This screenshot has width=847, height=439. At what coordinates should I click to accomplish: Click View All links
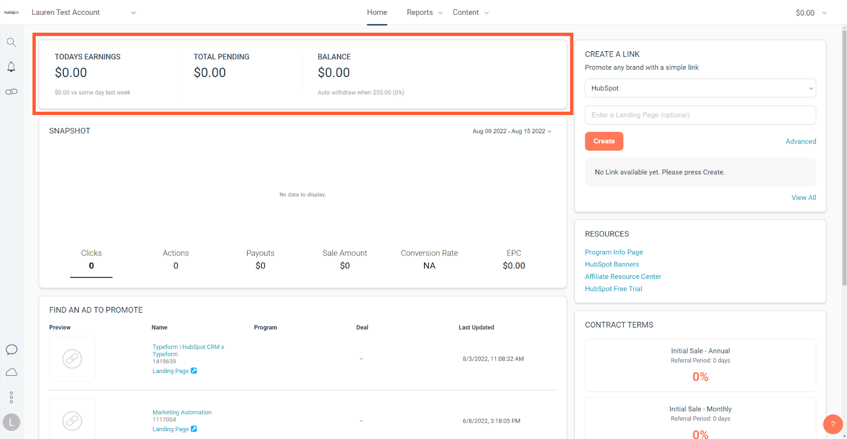[x=804, y=198]
